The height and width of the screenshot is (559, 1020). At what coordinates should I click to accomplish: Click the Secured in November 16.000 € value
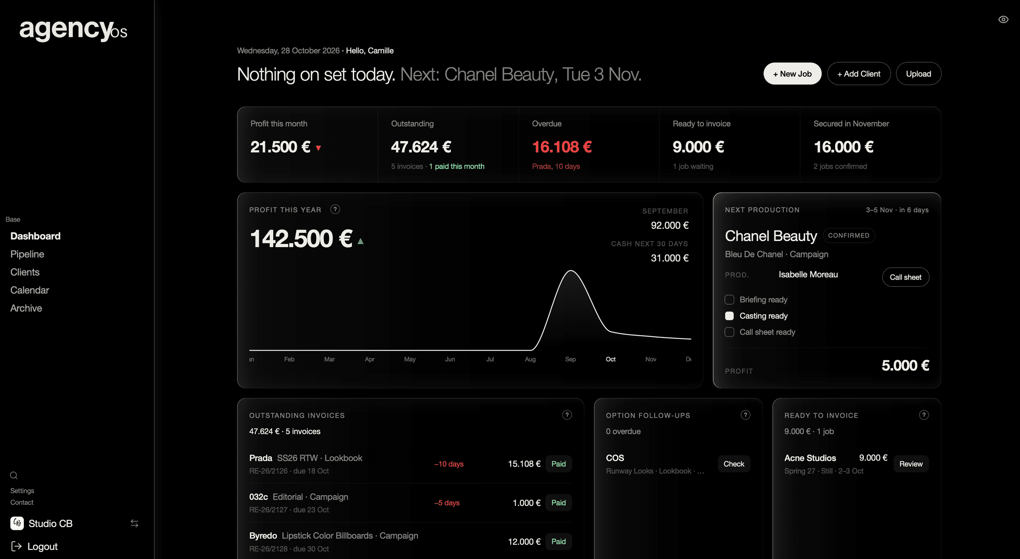843,147
